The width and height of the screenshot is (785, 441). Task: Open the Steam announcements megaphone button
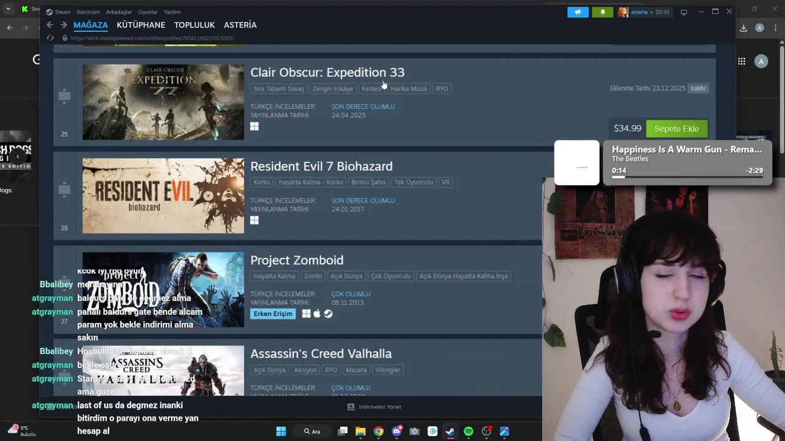click(x=578, y=12)
